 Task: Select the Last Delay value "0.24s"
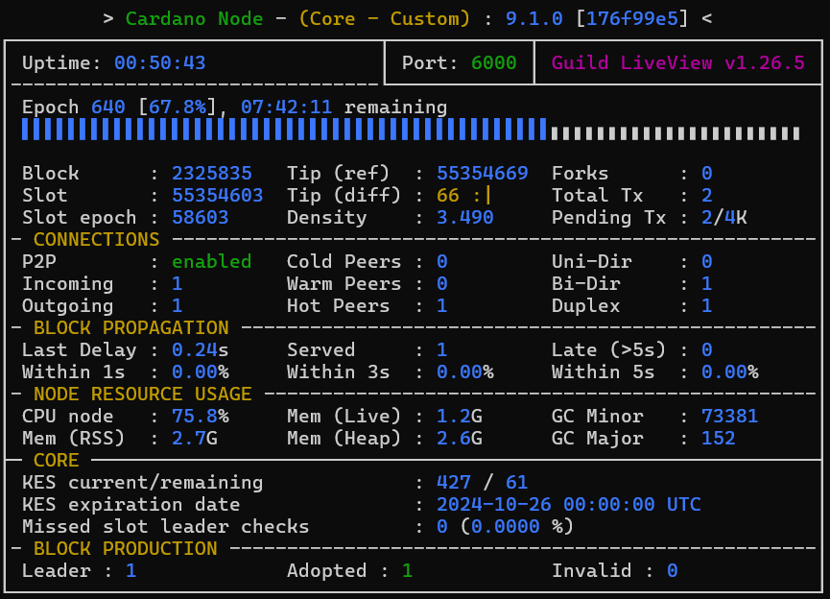click(201, 350)
